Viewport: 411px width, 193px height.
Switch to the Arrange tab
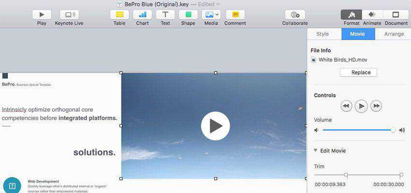tap(394, 34)
